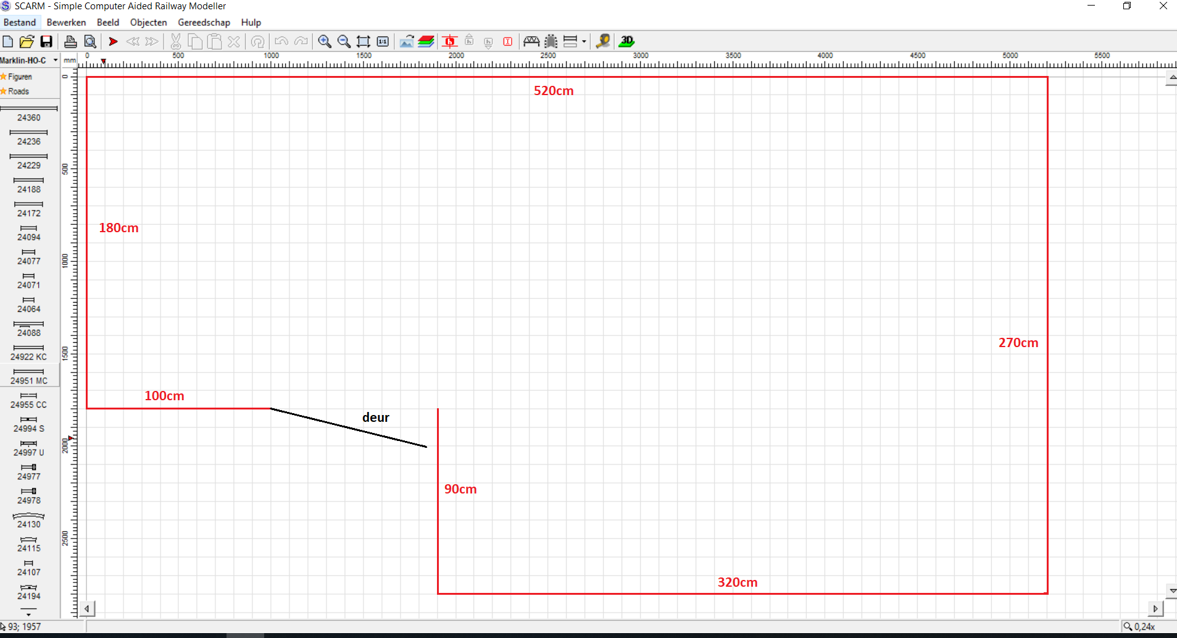Choose track piece 24955 CC
Viewport: 1177px width, 638px height.
click(29, 400)
